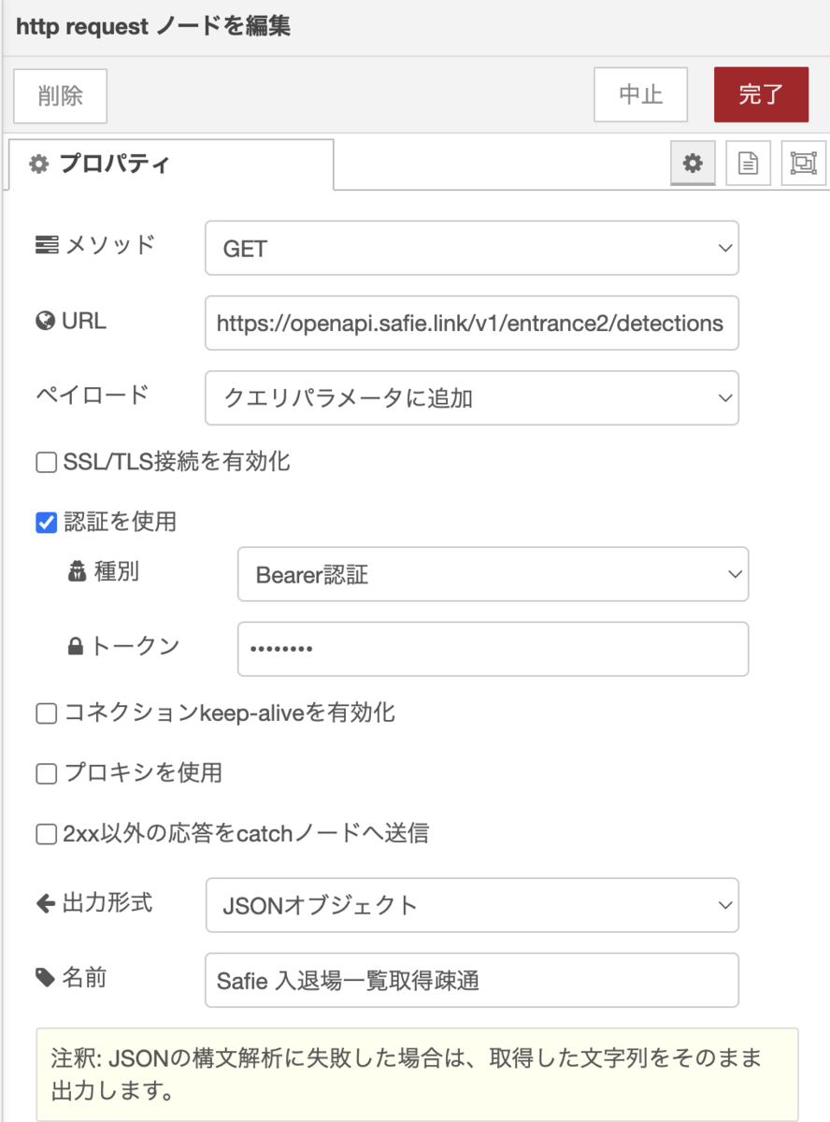Enable コネクションkeep-alive checkbox

(x=46, y=713)
